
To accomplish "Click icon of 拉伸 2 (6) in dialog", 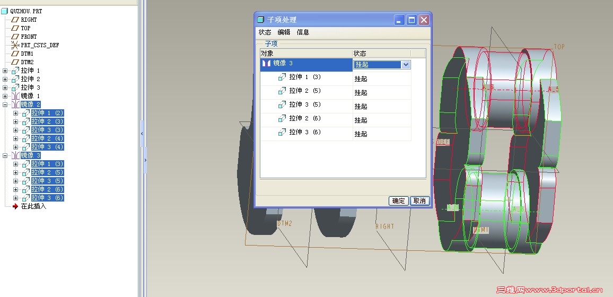I will [x=282, y=118].
